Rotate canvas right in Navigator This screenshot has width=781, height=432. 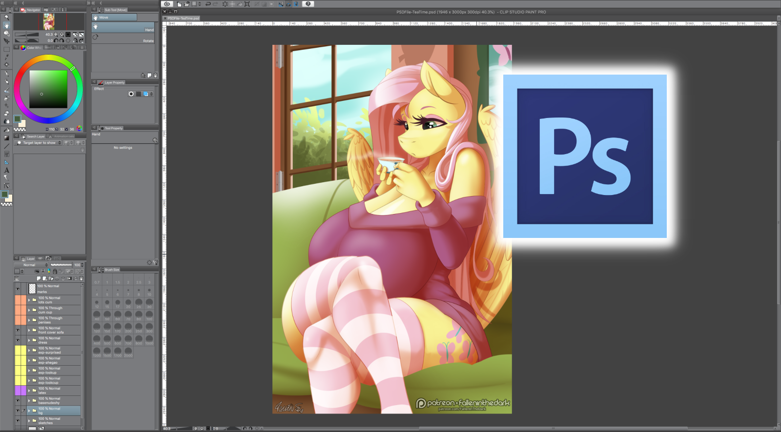click(x=62, y=41)
